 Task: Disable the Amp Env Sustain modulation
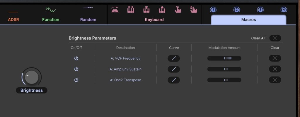76,69
